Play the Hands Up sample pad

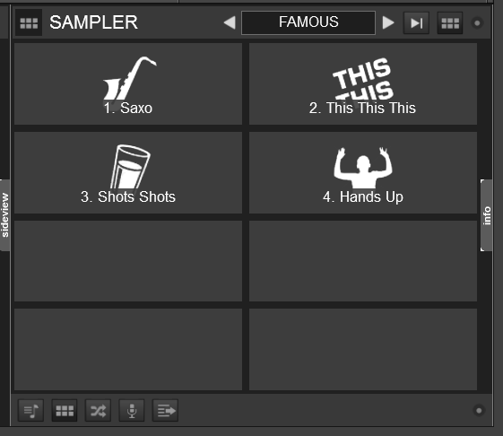coord(363,173)
